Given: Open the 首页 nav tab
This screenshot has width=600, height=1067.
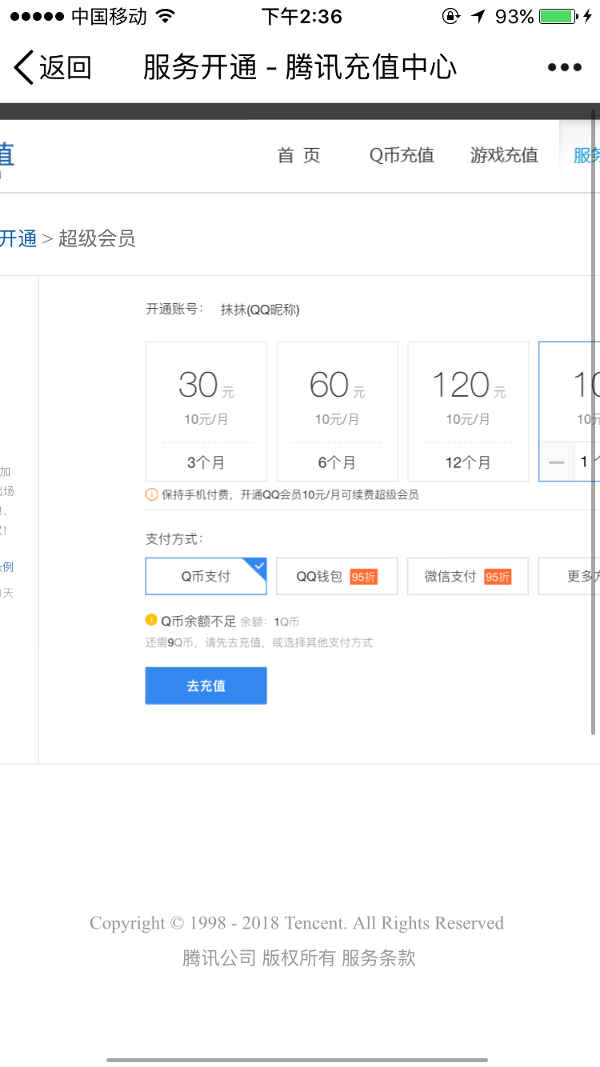Looking at the screenshot, I should [x=298, y=155].
